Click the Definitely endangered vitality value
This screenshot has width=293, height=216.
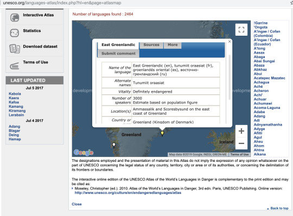coord(152,91)
